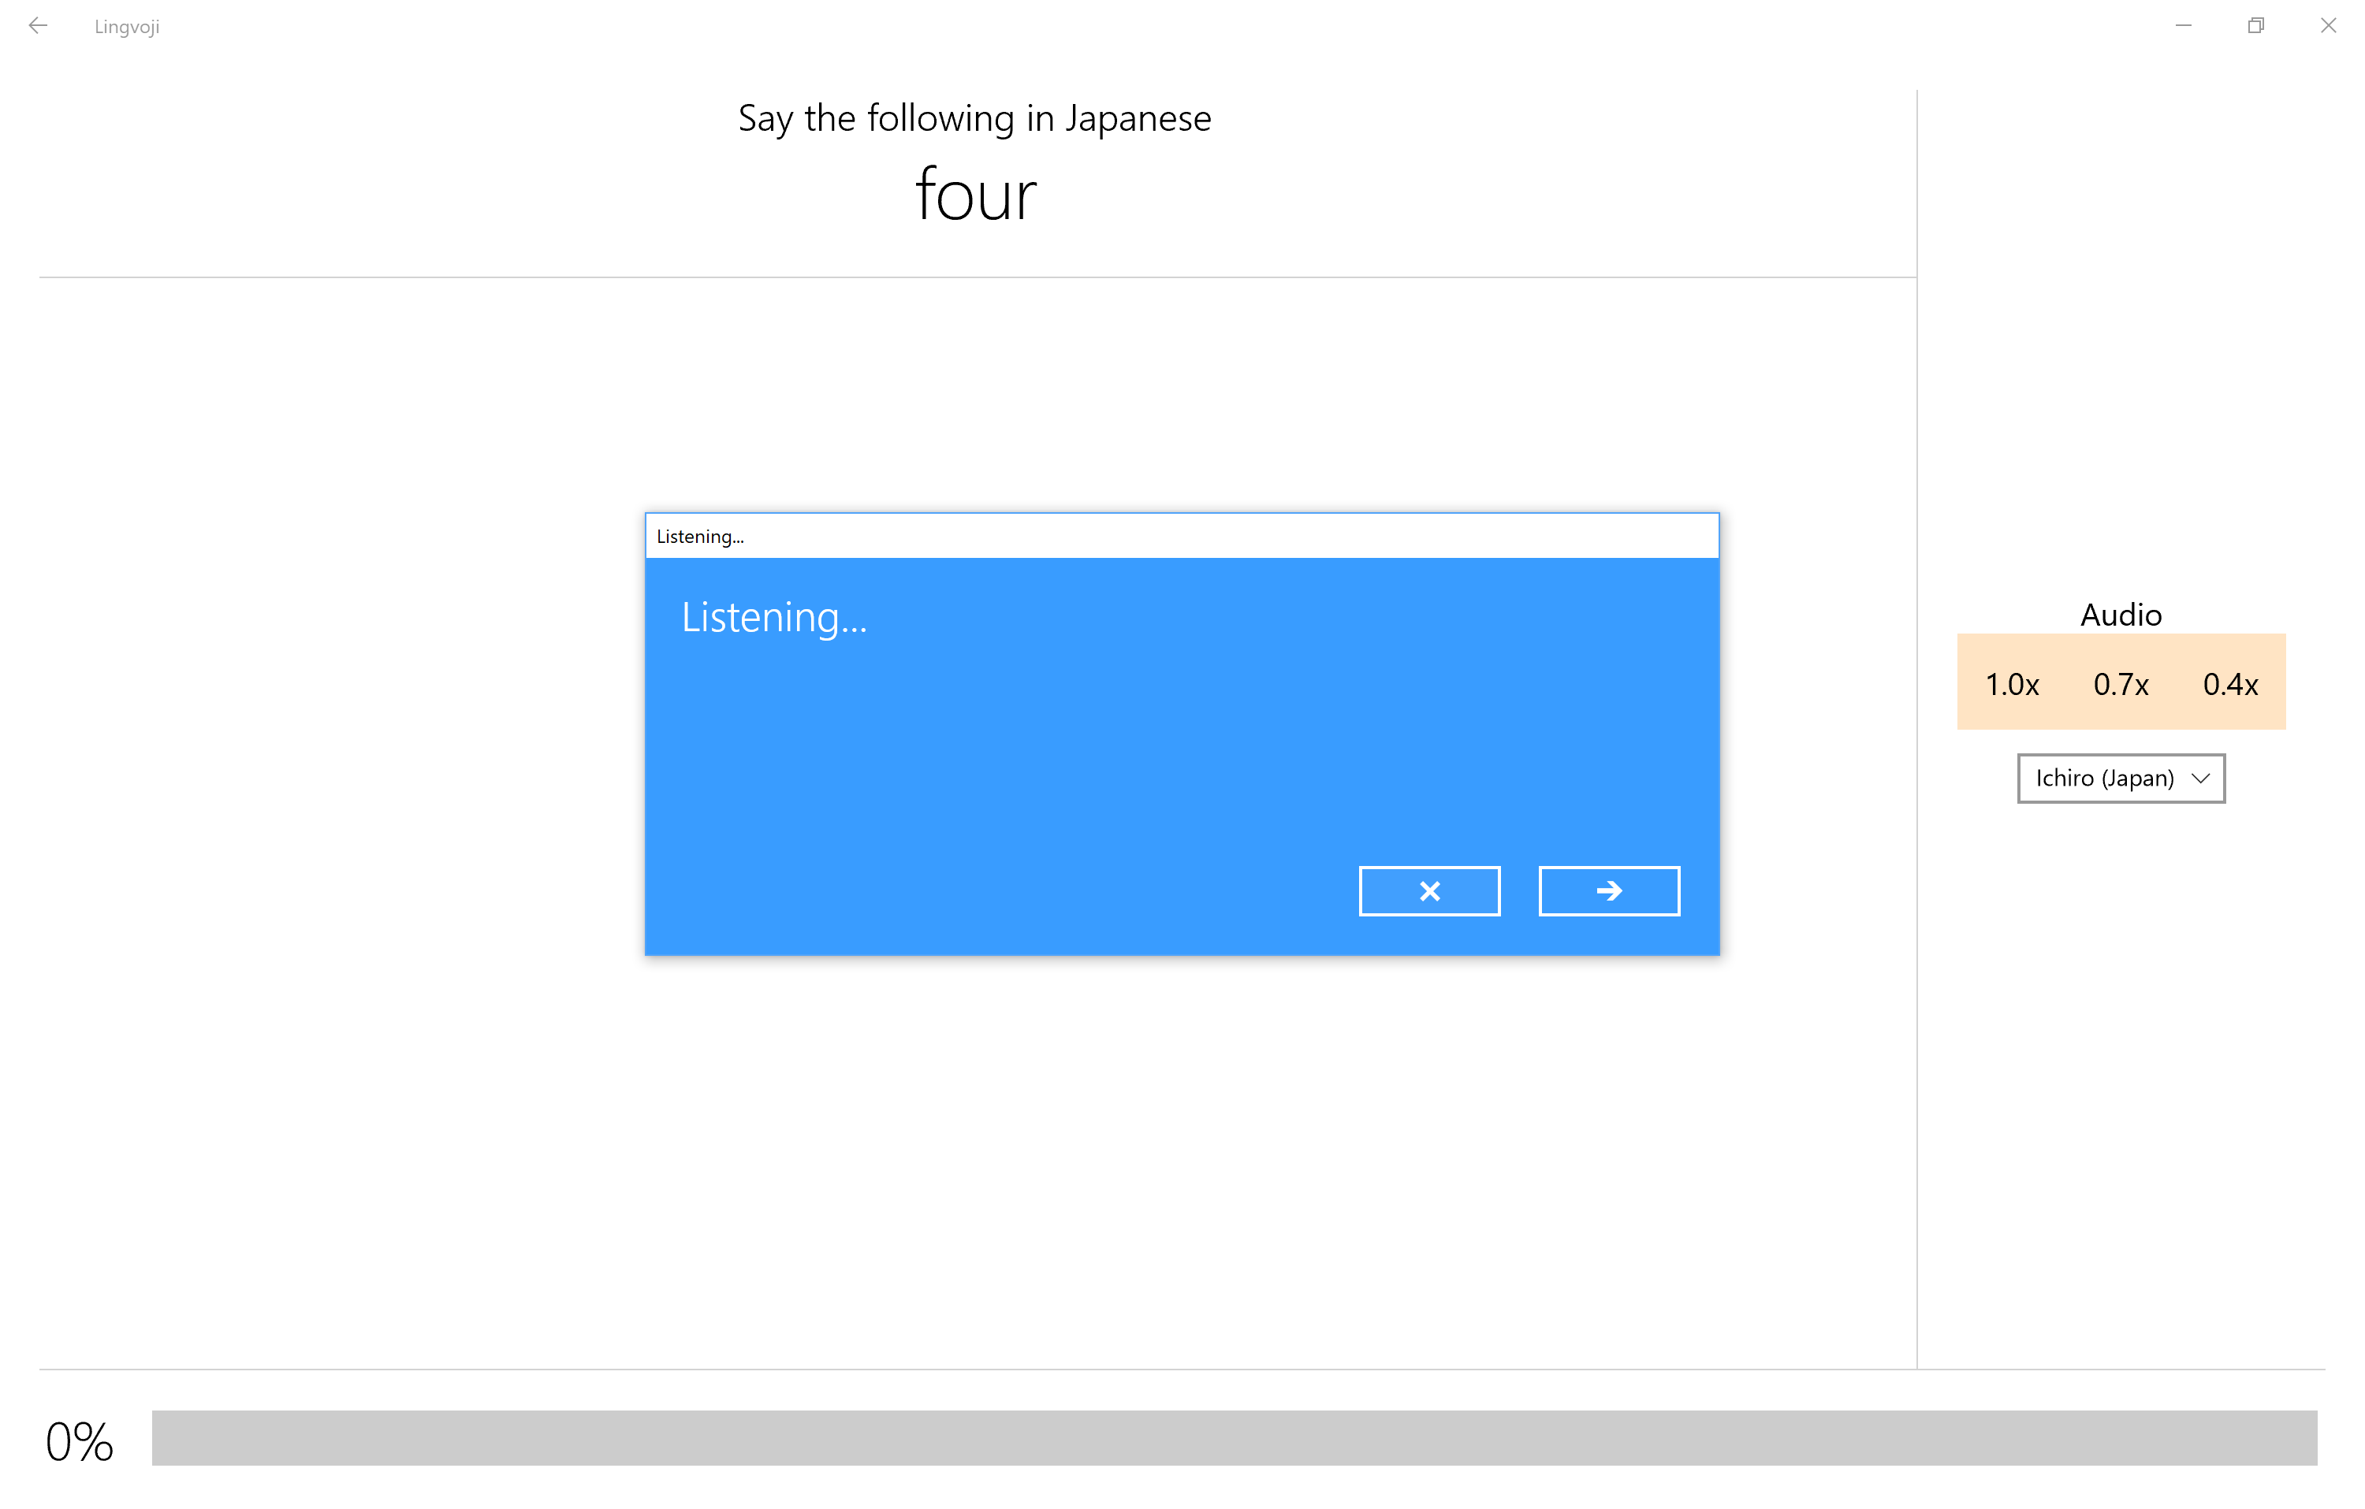Play audio at 1.0x speed
The height and width of the screenshot is (1509, 2365).
click(2011, 684)
